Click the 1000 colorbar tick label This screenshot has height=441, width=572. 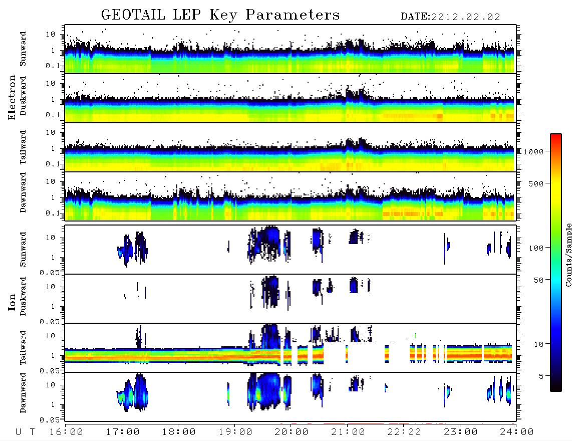pos(534,152)
